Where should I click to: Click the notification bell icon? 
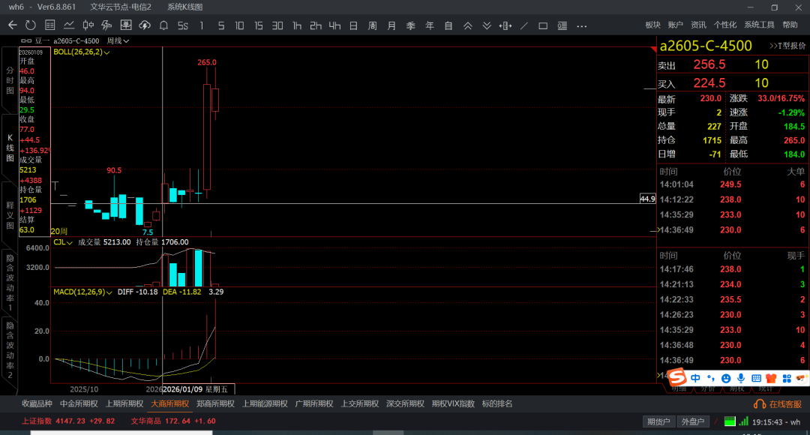pos(164,25)
